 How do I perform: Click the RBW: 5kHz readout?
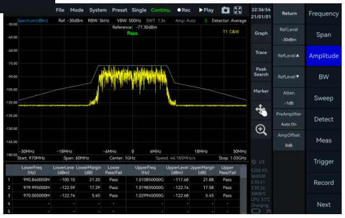click(x=99, y=21)
